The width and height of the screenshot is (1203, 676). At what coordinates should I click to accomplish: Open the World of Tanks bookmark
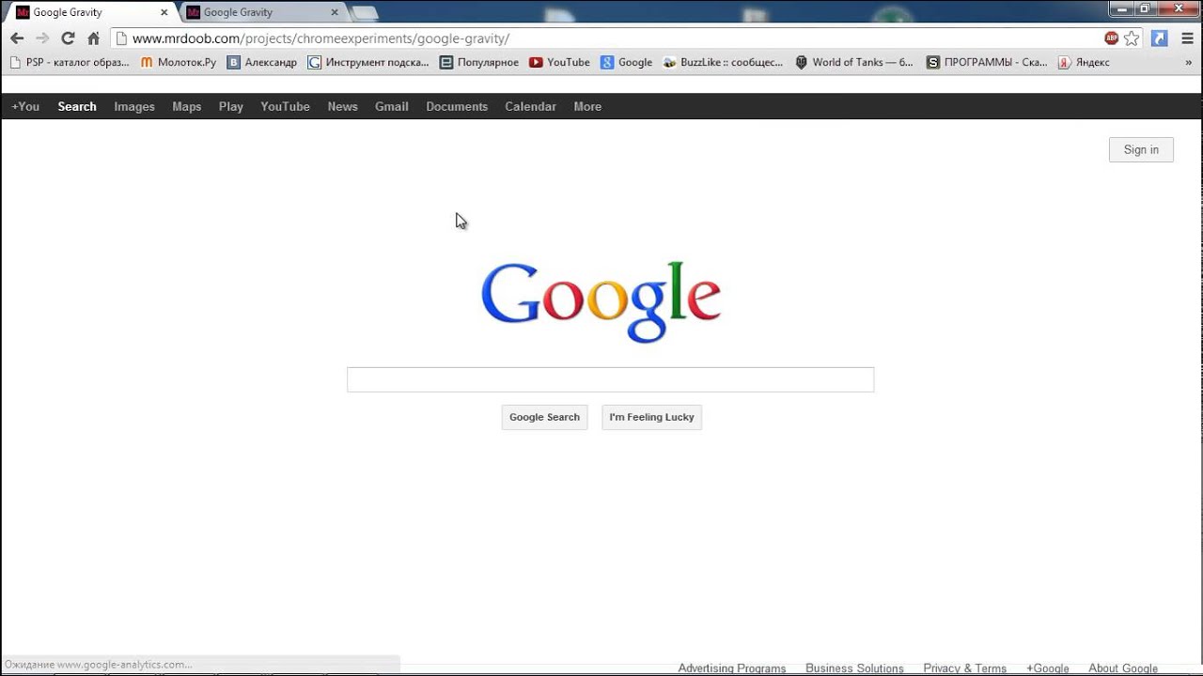point(854,62)
